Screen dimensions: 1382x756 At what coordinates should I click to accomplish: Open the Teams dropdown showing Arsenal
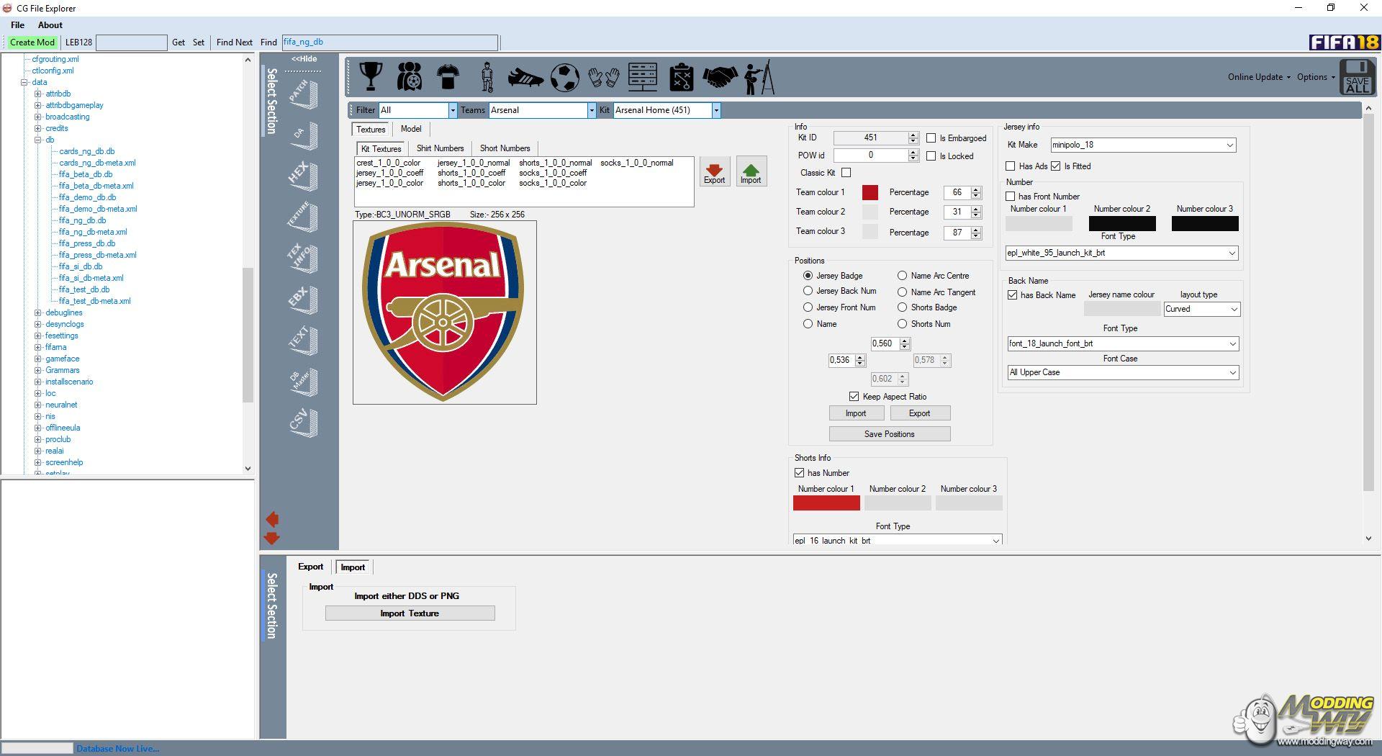point(542,110)
